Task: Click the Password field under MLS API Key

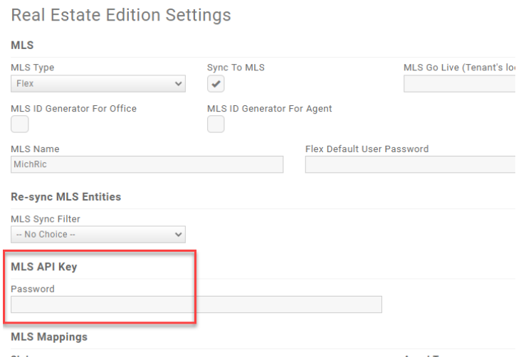Action: coord(196,304)
